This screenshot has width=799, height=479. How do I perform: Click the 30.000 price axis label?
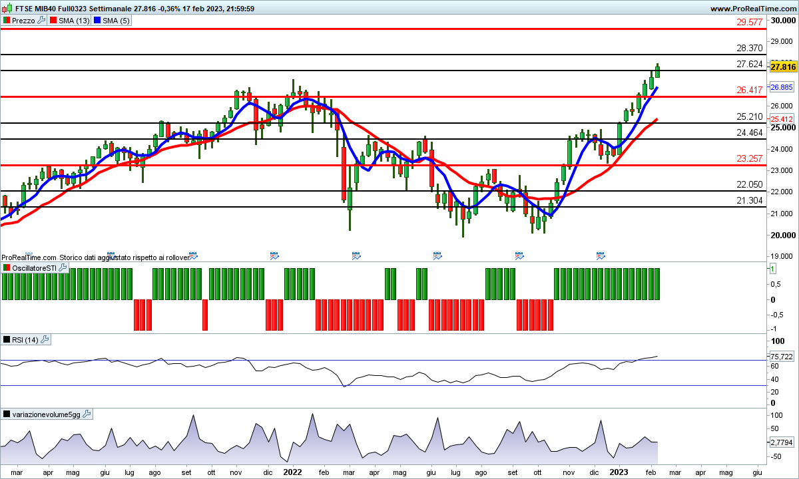click(783, 20)
